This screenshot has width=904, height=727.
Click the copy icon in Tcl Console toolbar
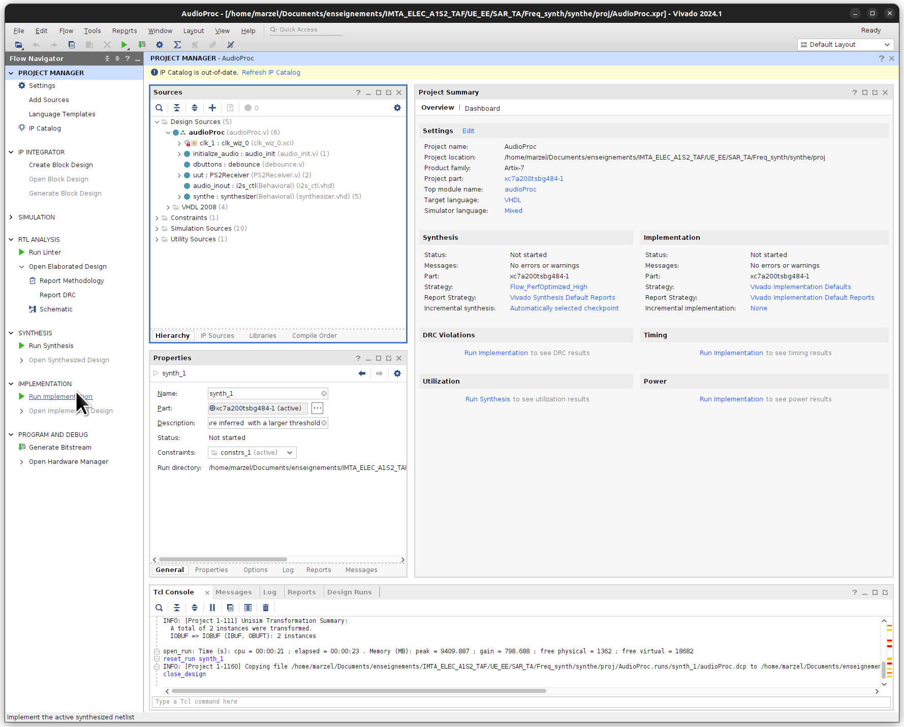[230, 608]
